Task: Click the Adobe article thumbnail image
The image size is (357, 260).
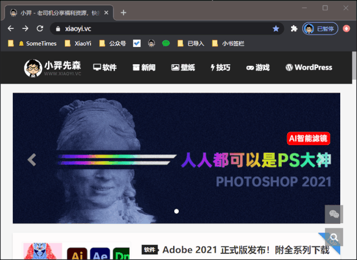Action: (77, 251)
